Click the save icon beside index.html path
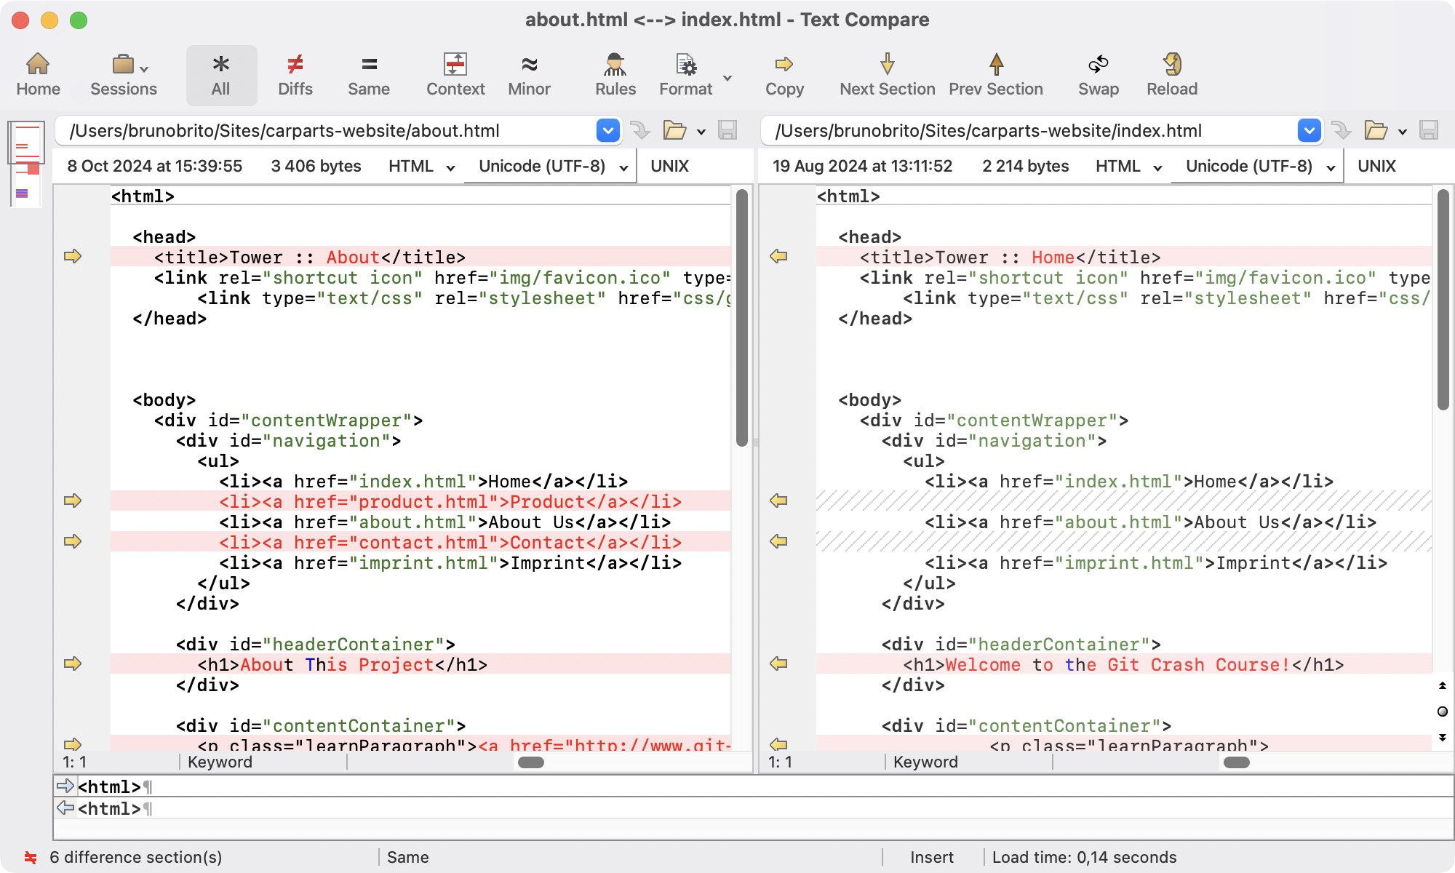This screenshot has width=1455, height=873. click(1428, 131)
